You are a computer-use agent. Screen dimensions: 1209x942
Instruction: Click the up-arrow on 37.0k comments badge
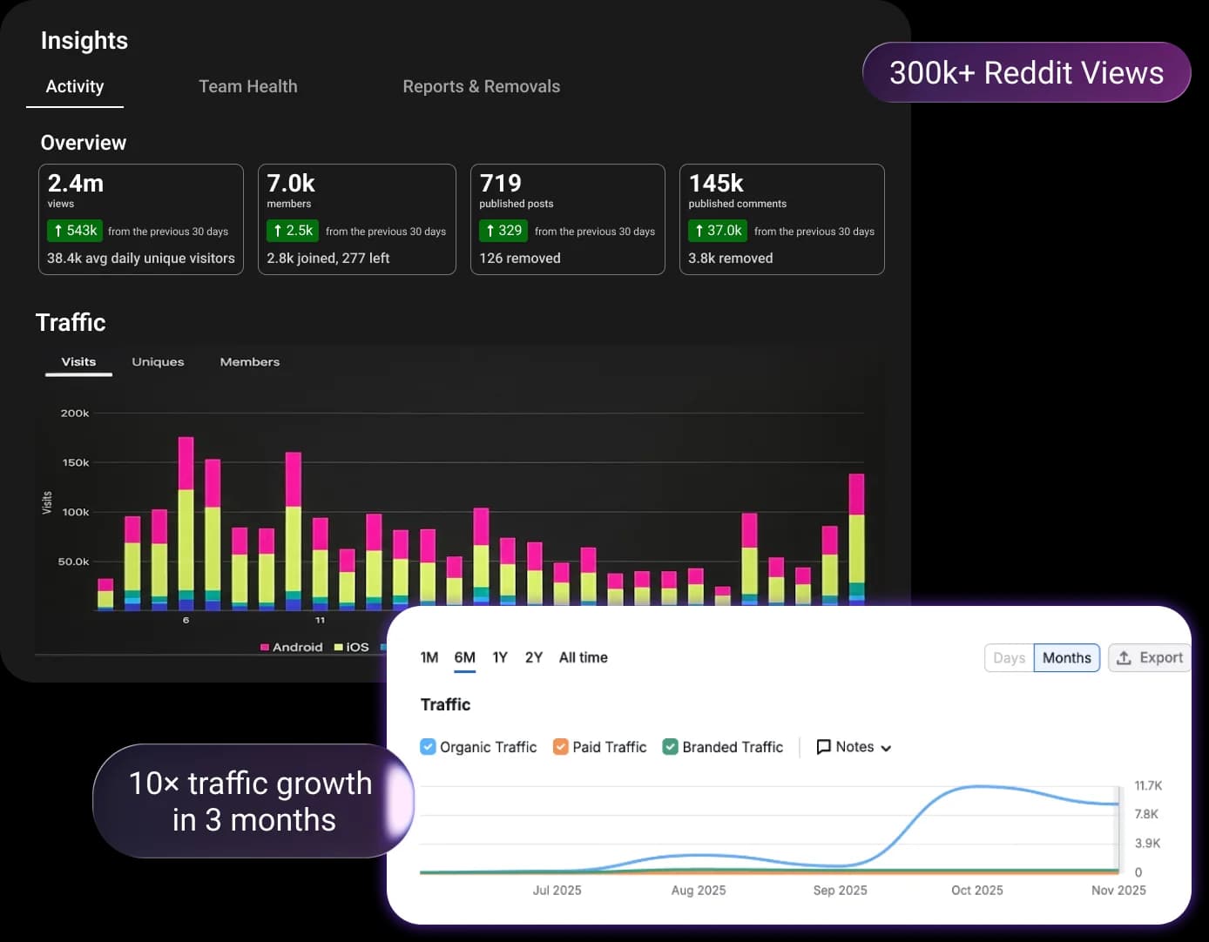699,231
